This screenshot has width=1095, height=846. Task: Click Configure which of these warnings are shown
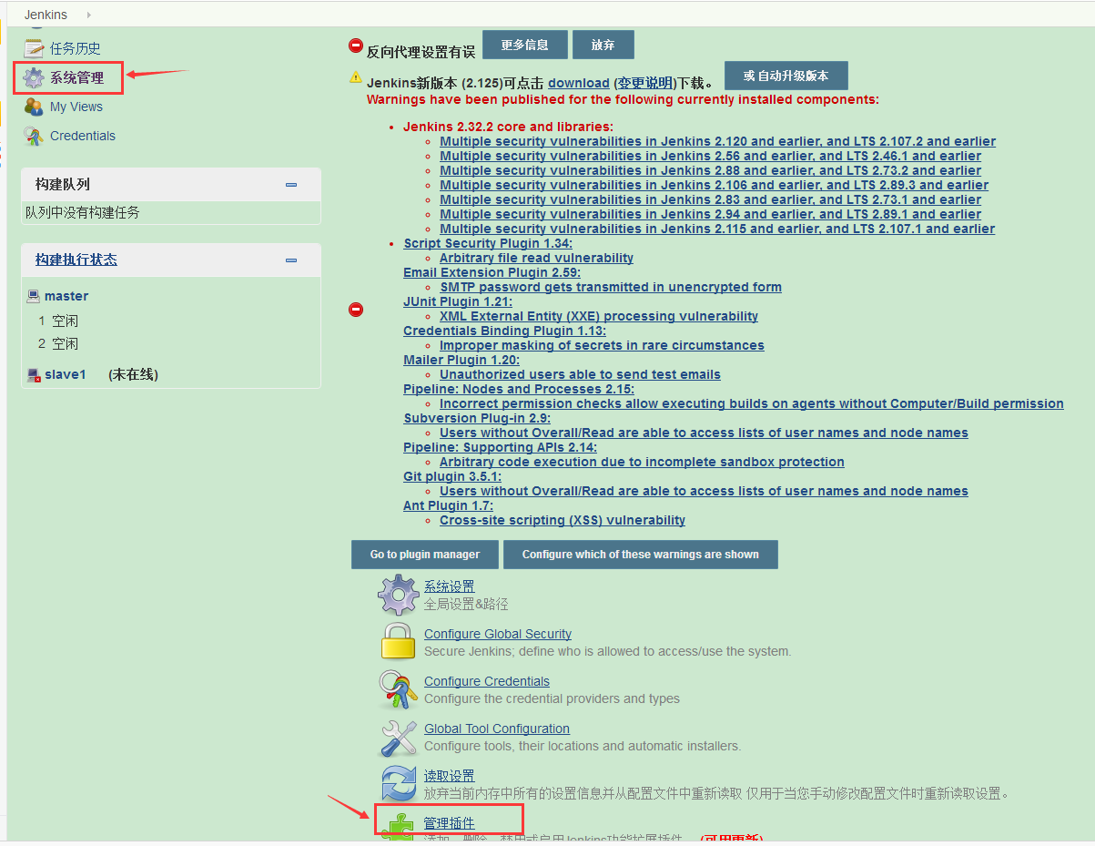tap(641, 555)
